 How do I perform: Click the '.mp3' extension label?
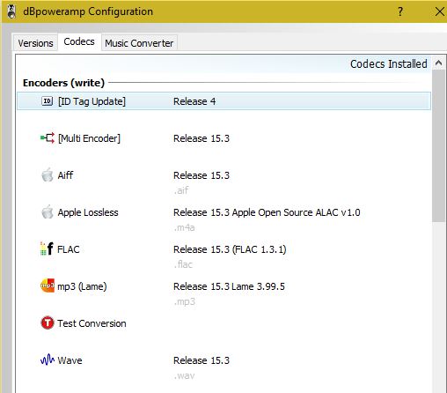[x=184, y=301]
